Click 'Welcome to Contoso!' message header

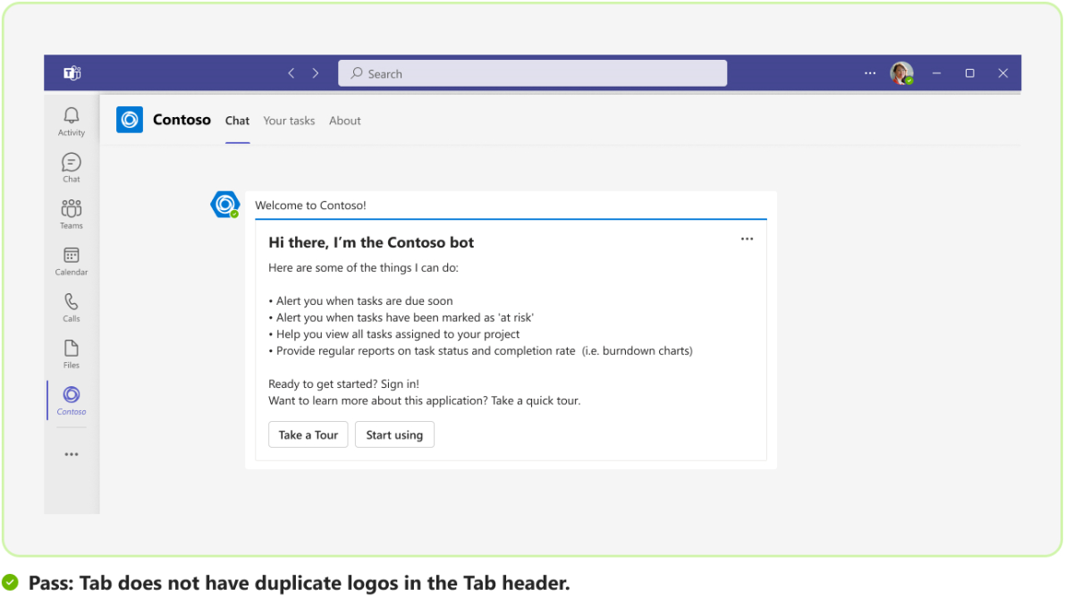tap(310, 206)
